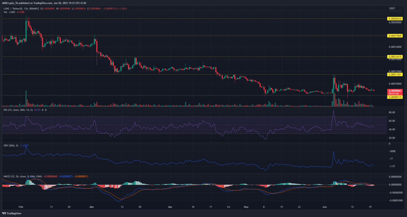407x217 pixels.
Task: Click the yellow 0.00020630 price level tag
Action: 395,19
